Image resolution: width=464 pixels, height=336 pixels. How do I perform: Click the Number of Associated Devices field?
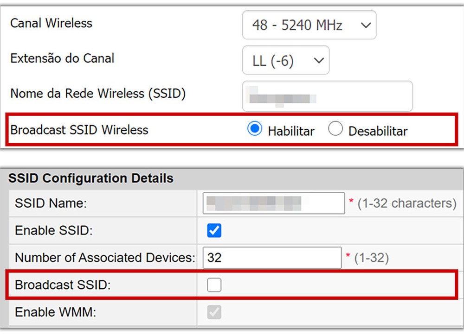pos(272,258)
